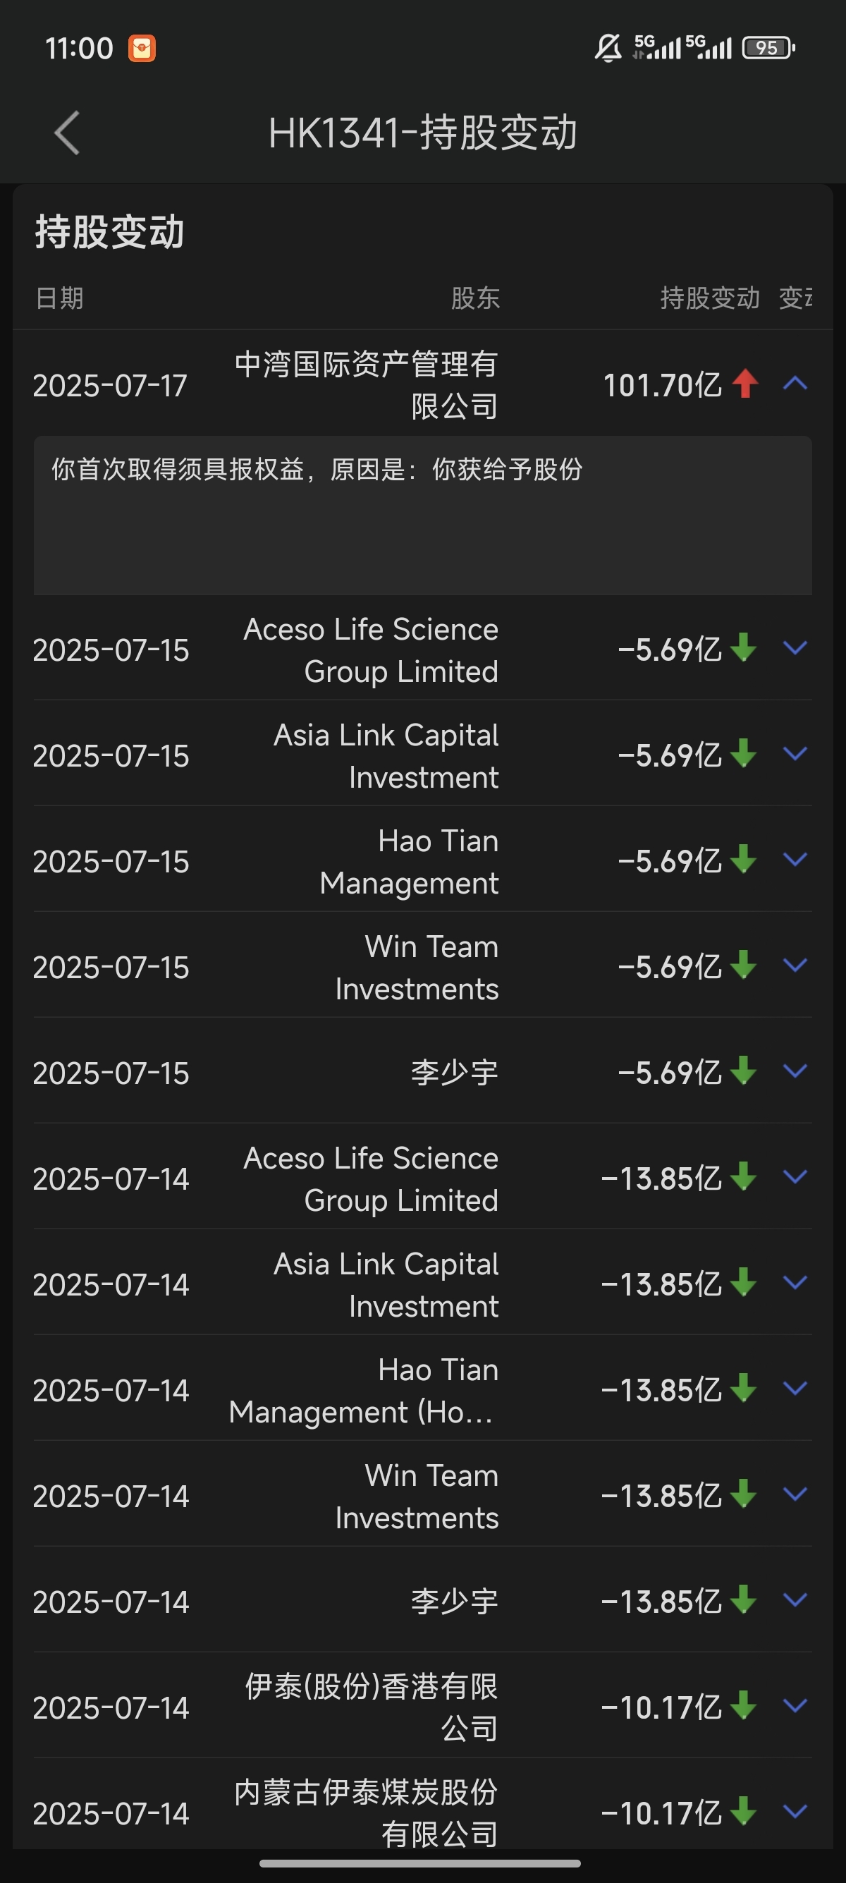Collapse the 2025-07-17 中湾国际资产管理 row
The image size is (846, 1883).
pos(795,384)
